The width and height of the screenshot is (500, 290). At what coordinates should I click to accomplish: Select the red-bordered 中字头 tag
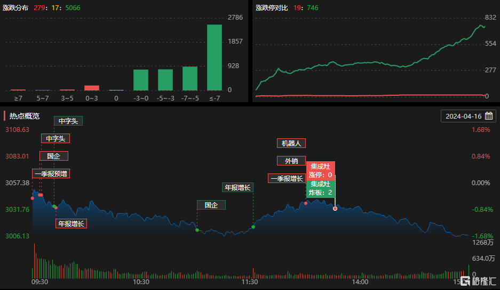(55, 138)
